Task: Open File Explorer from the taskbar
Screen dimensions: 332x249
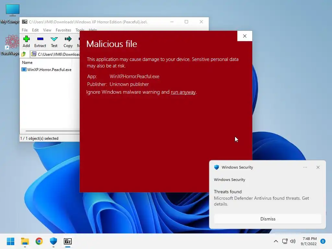Action: click(x=25, y=241)
